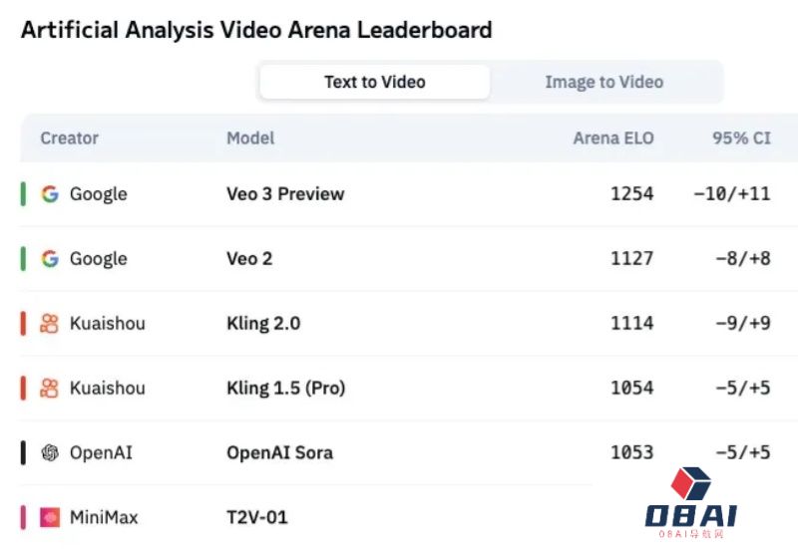The height and width of the screenshot is (549, 798).
Task: Click the 1254 ELO score value
Action: click(x=632, y=194)
